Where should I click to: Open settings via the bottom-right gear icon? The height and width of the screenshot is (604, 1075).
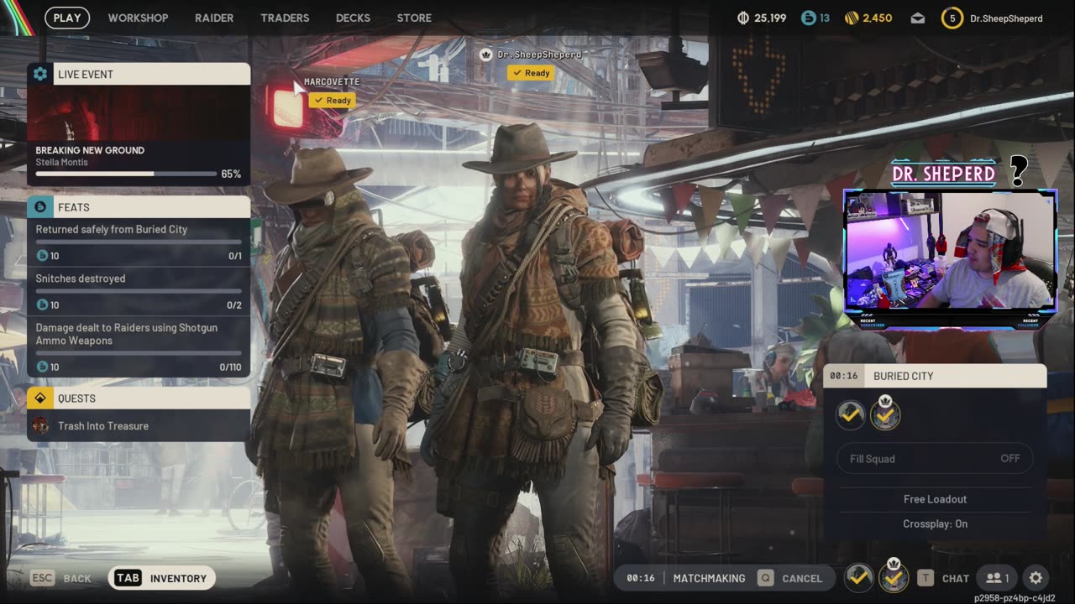[1036, 578]
